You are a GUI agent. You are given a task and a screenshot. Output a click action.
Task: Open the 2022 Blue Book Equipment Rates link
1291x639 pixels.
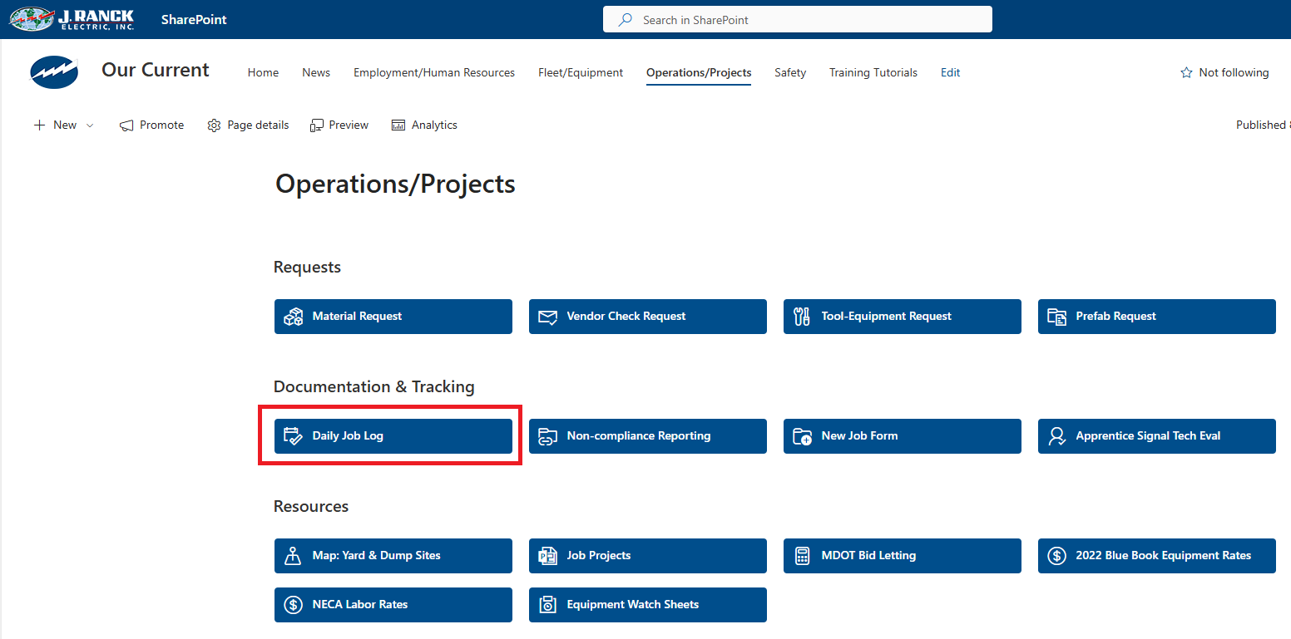click(x=1156, y=556)
